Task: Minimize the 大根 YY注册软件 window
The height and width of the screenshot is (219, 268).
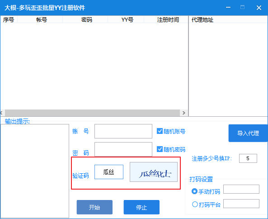Action: point(228,7)
